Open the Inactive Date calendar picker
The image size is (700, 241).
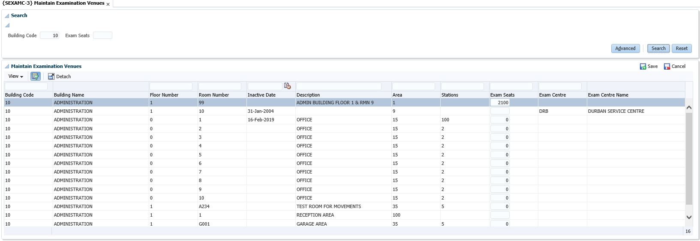point(287,86)
